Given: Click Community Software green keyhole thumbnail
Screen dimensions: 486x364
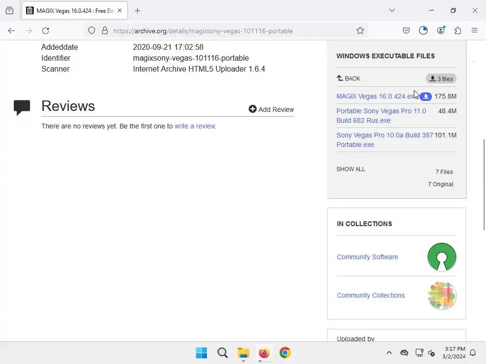Looking at the screenshot, I should 442,257.
